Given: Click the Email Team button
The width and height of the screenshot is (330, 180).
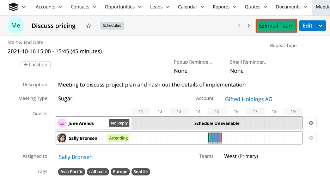Looking at the screenshot, I should [276, 26].
